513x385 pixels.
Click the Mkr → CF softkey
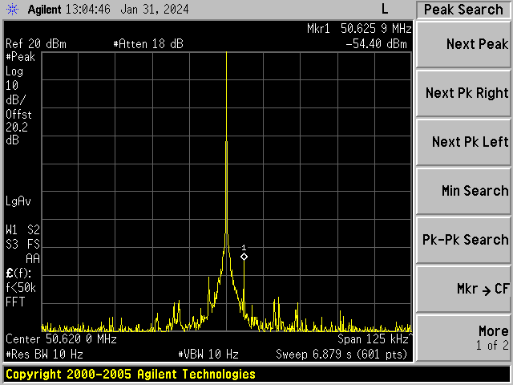463,289
